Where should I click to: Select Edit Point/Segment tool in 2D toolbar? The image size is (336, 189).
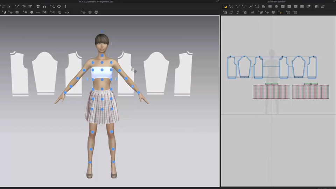pyautogui.click(x=231, y=7)
